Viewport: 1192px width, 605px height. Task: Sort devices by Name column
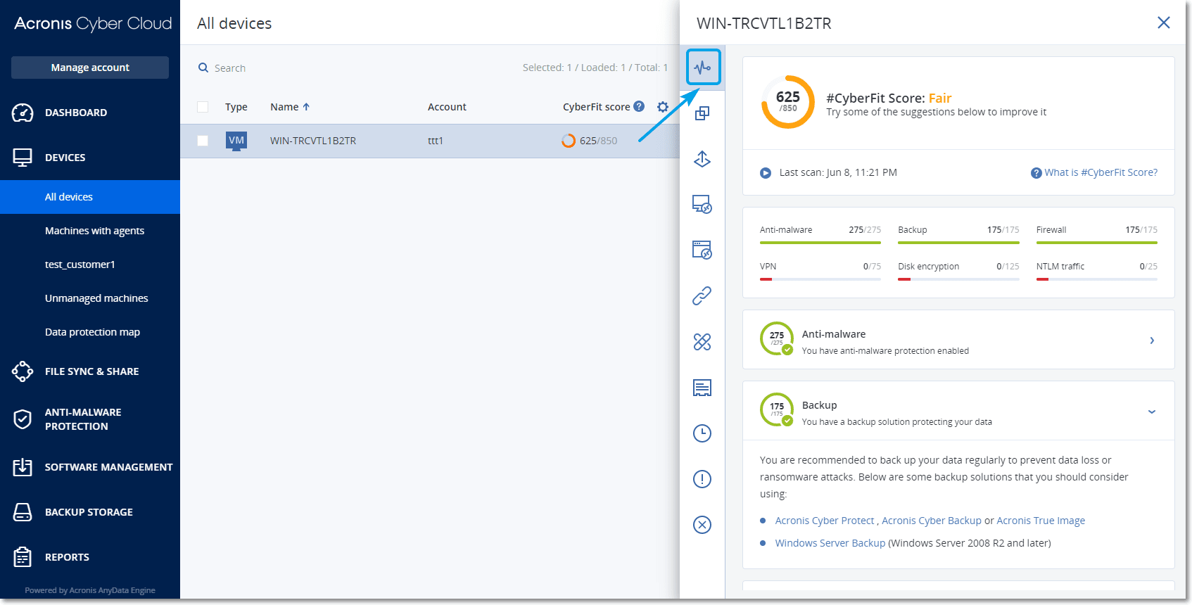(x=290, y=107)
